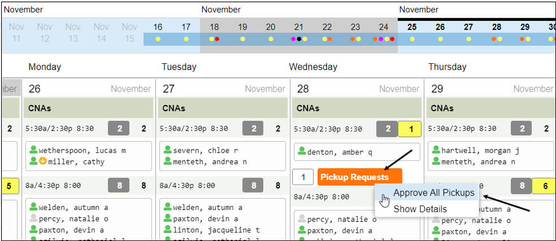Open the orange Pickup Requests button
556x241 pixels.
click(x=360, y=177)
